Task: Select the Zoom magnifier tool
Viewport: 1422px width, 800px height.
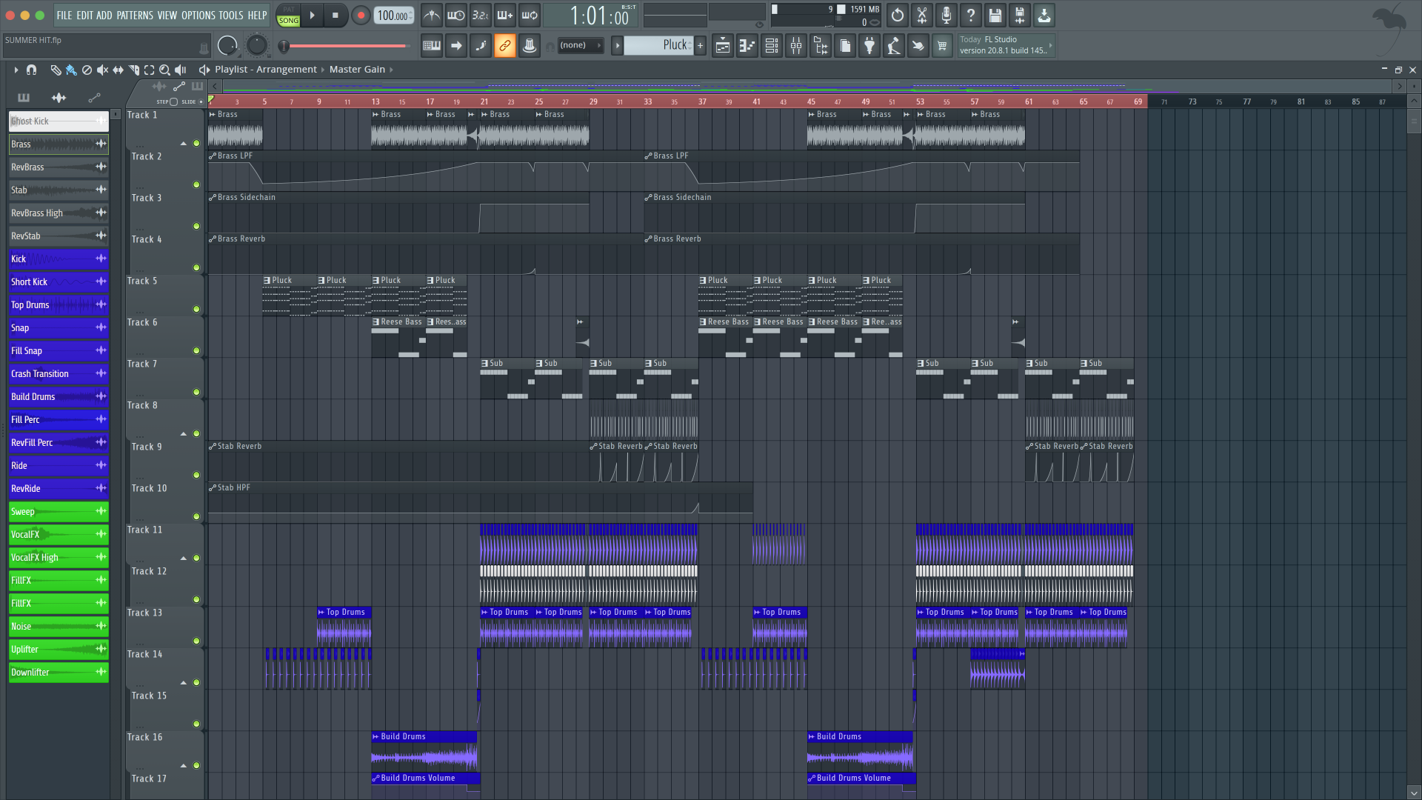Action: [164, 70]
